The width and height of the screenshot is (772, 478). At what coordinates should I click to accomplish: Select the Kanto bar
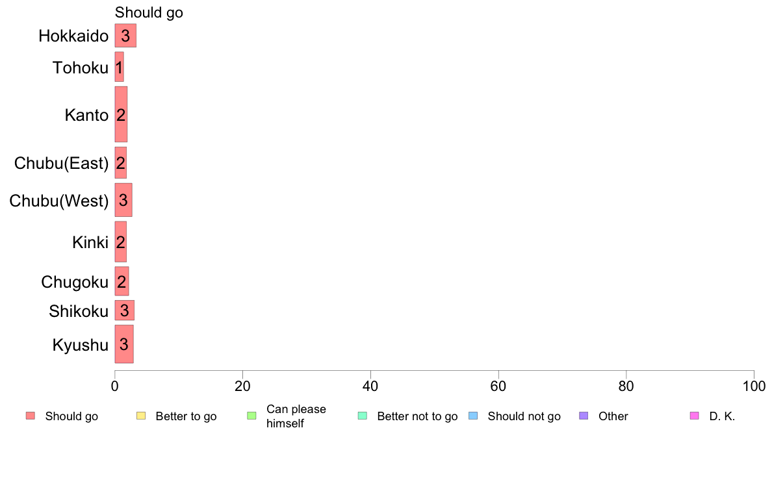(x=121, y=114)
